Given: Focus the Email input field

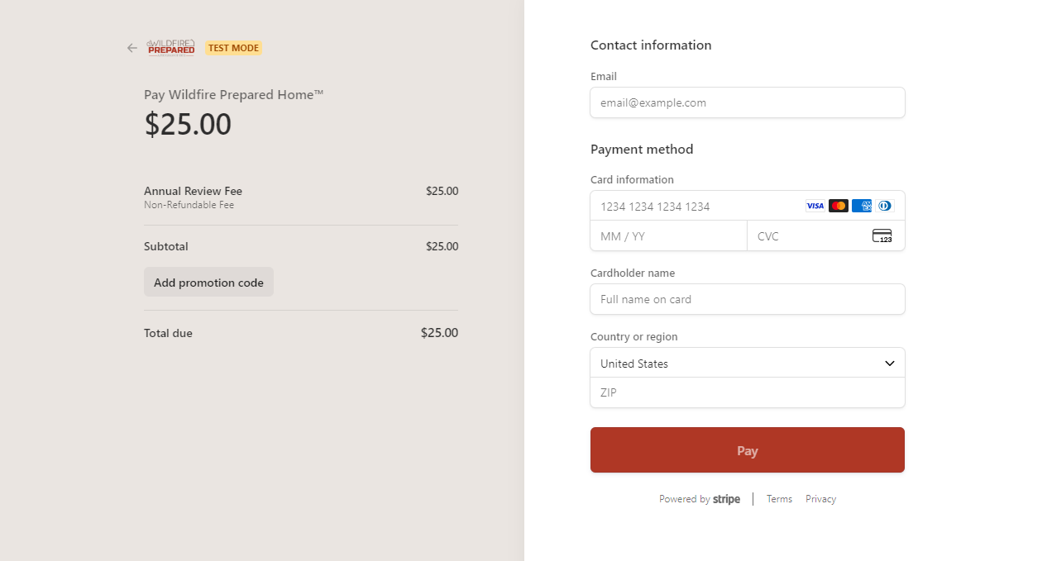Looking at the screenshot, I should pyautogui.click(x=747, y=103).
